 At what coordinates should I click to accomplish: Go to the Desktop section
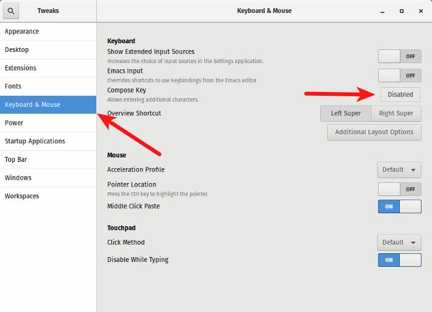coord(48,49)
